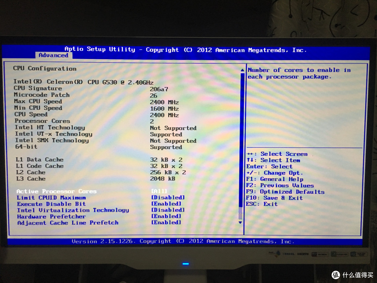Toggle Adjacent Cache Line Prefetch [Enabled] value
The height and width of the screenshot is (283, 377).
click(x=166, y=222)
